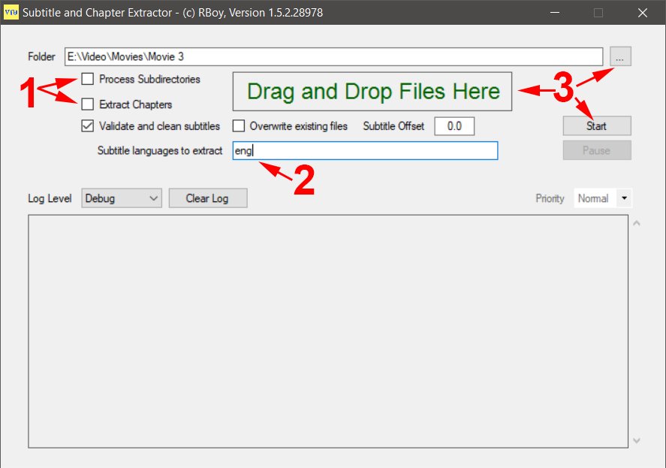Image resolution: width=666 pixels, height=468 pixels.
Task: Check Overwrite existing files option
Action: pyautogui.click(x=239, y=125)
